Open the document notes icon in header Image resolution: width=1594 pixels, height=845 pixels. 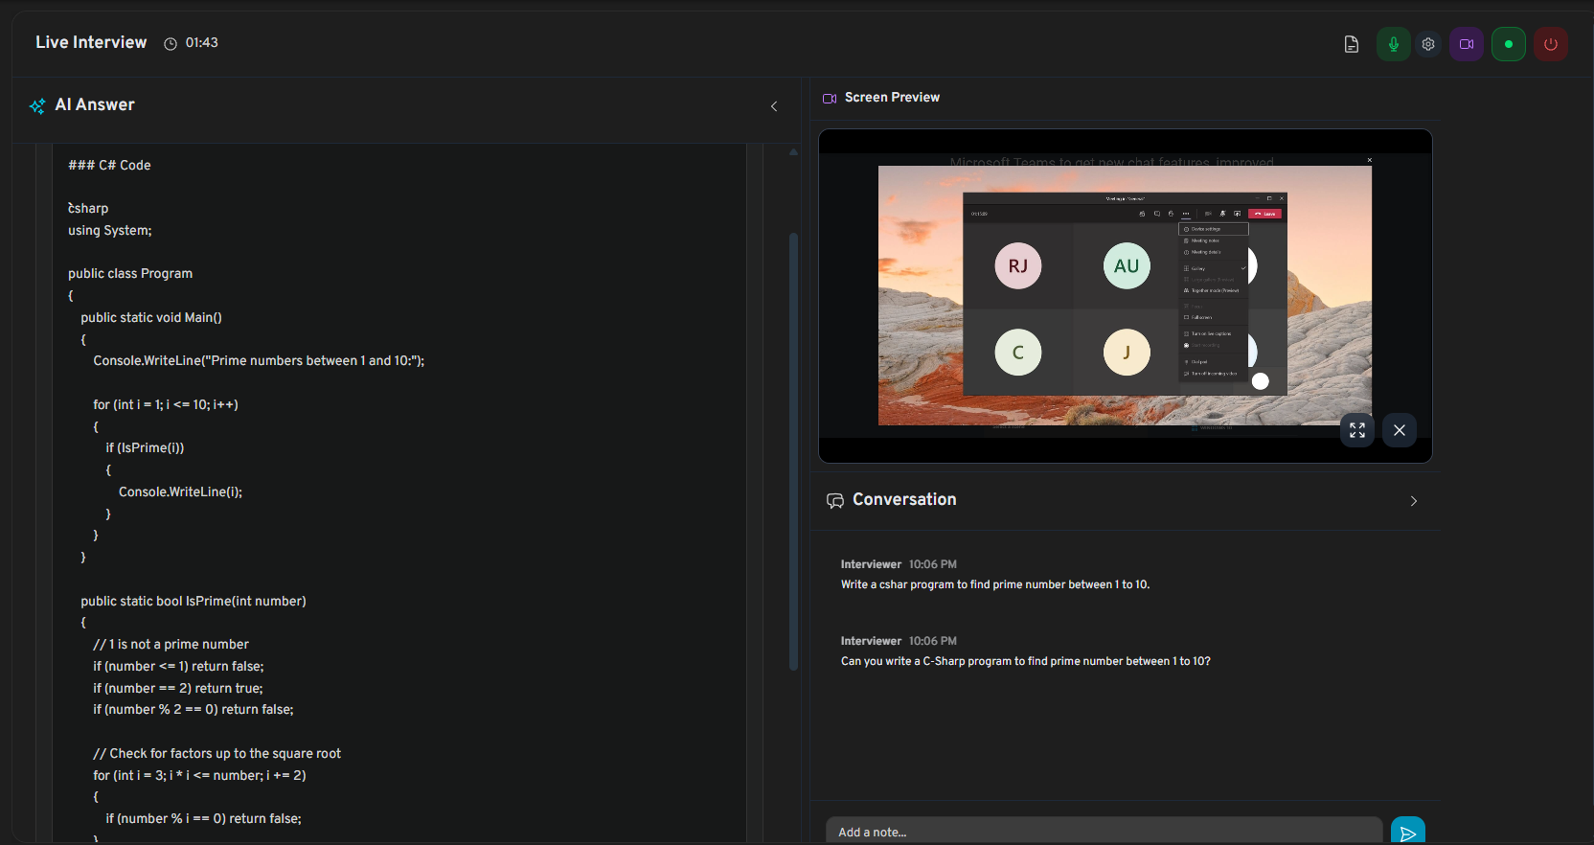point(1351,44)
